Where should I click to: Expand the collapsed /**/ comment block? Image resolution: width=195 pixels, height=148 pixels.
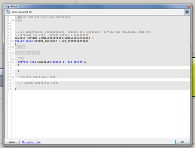click(x=13, y=59)
